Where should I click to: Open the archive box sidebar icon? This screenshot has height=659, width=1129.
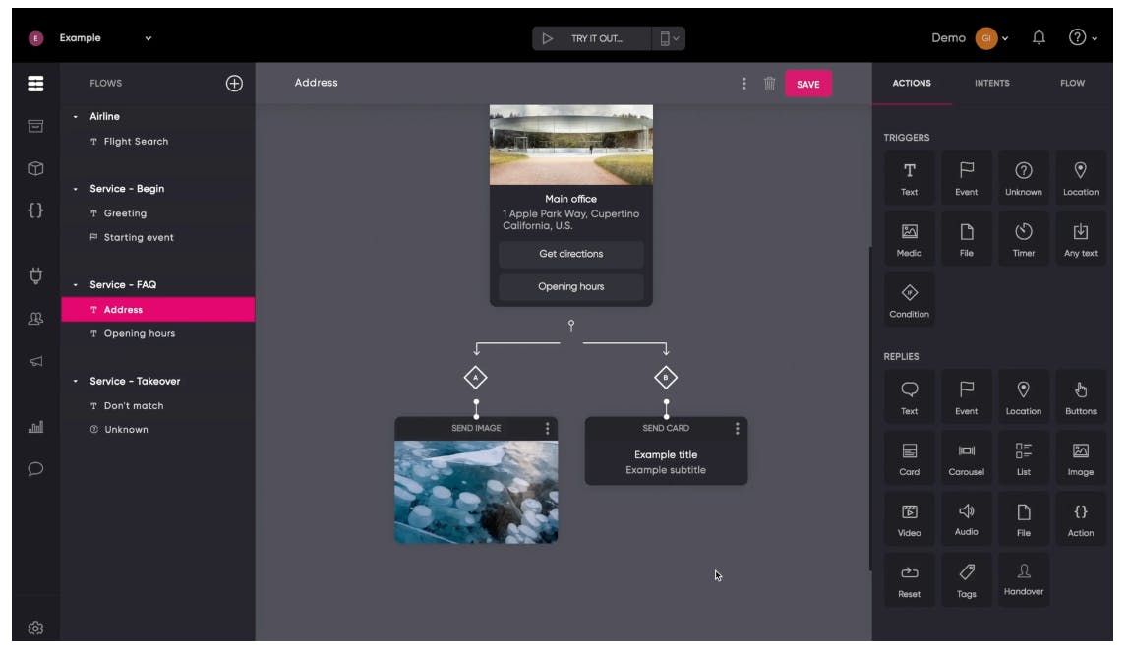point(35,126)
